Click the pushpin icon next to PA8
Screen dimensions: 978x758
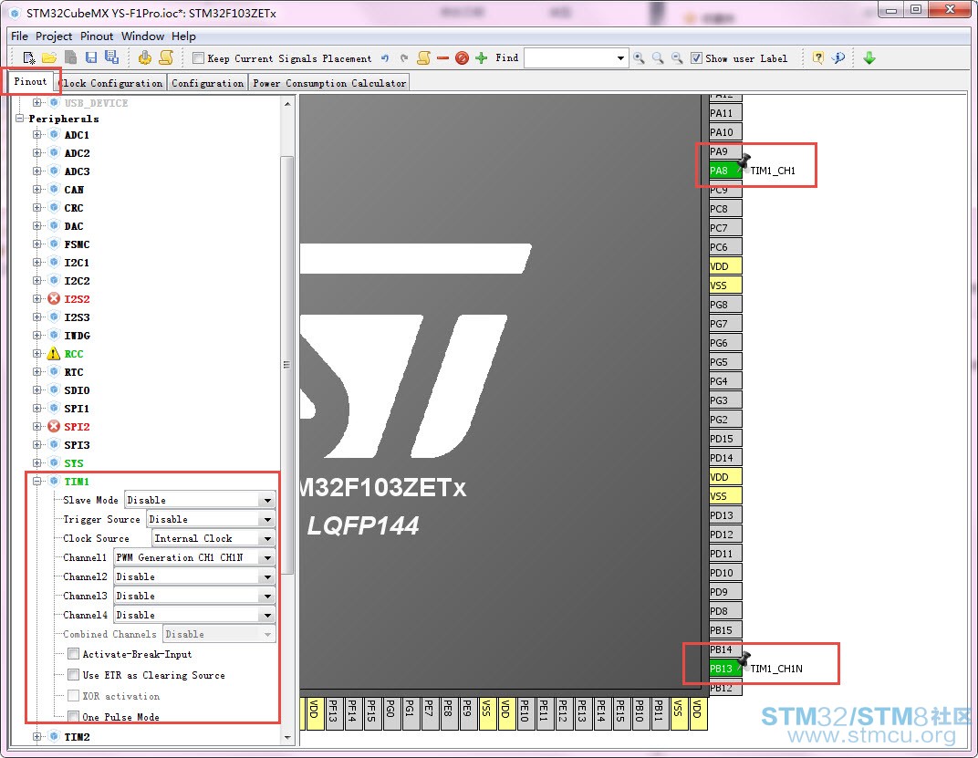[743, 163]
